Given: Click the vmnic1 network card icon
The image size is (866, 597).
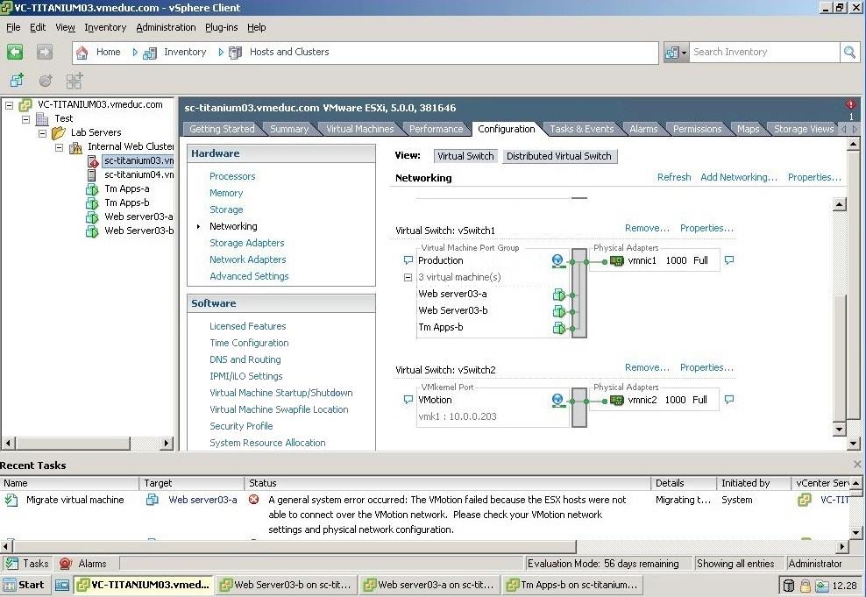Looking at the screenshot, I should pos(617,260).
